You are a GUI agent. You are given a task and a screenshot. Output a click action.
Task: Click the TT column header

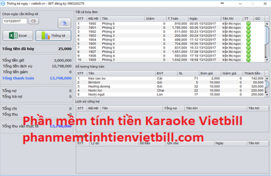[248, 18]
